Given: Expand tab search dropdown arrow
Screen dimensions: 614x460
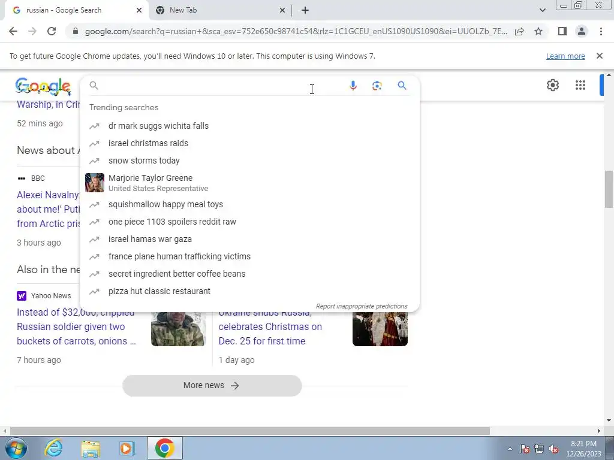Looking at the screenshot, I should tap(542, 10).
